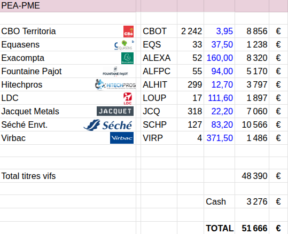Click value cell 1 897
This screenshot has height=234, width=288.
[x=252, y=98]
